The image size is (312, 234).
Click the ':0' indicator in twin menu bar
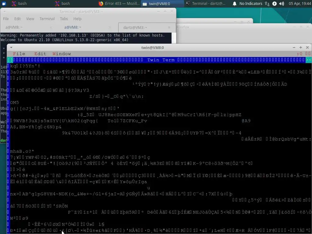300,54
